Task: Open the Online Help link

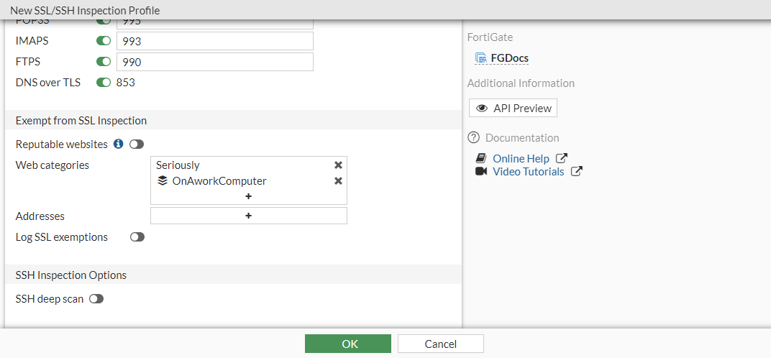Action: (521, 158)
